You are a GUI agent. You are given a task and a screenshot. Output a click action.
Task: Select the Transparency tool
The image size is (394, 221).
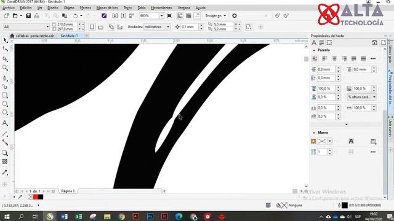point(5,161)
